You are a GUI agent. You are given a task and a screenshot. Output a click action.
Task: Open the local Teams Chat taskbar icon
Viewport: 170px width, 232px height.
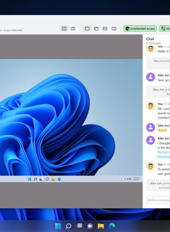(90, 226)
